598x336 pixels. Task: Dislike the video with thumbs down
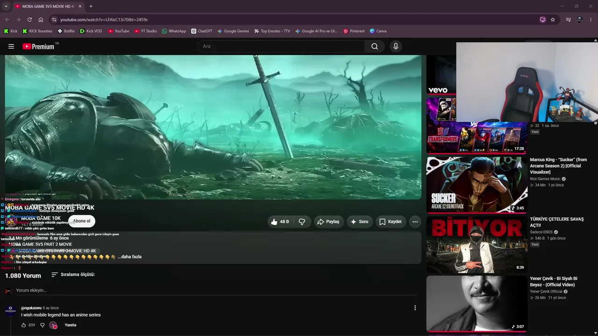[x=302, y=222]
